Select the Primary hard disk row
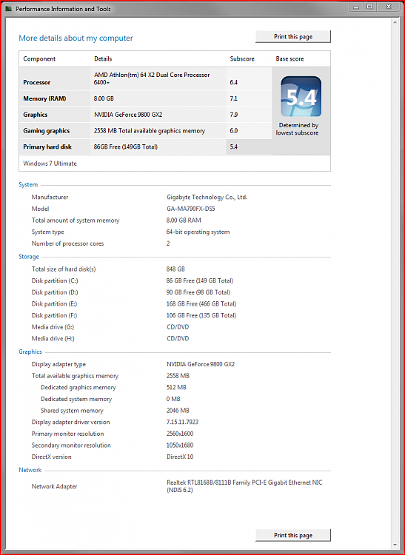This screenshot has width=405, height=555. pos(146,147)
